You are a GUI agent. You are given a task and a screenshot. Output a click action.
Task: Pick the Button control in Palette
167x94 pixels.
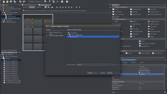click(133, 21)
